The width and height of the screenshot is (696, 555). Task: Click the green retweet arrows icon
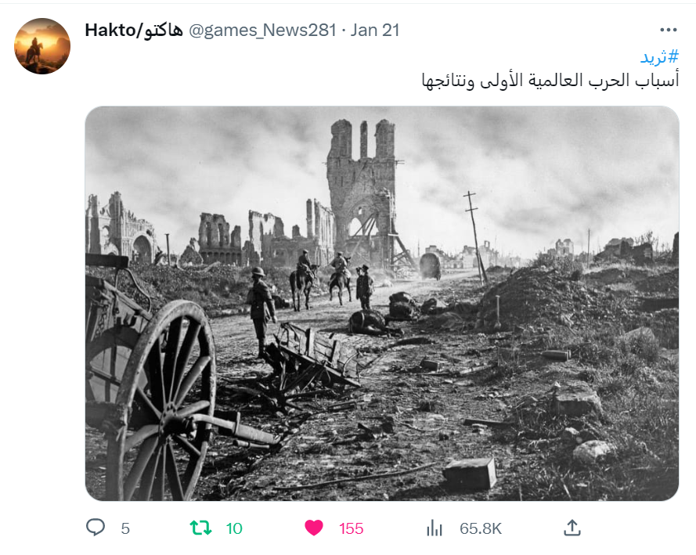click(x=200, y=528)
